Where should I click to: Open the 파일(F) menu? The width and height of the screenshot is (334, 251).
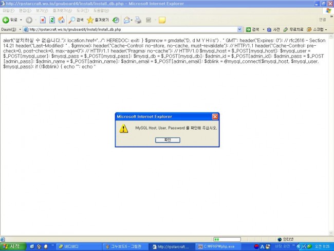[9, 10]
